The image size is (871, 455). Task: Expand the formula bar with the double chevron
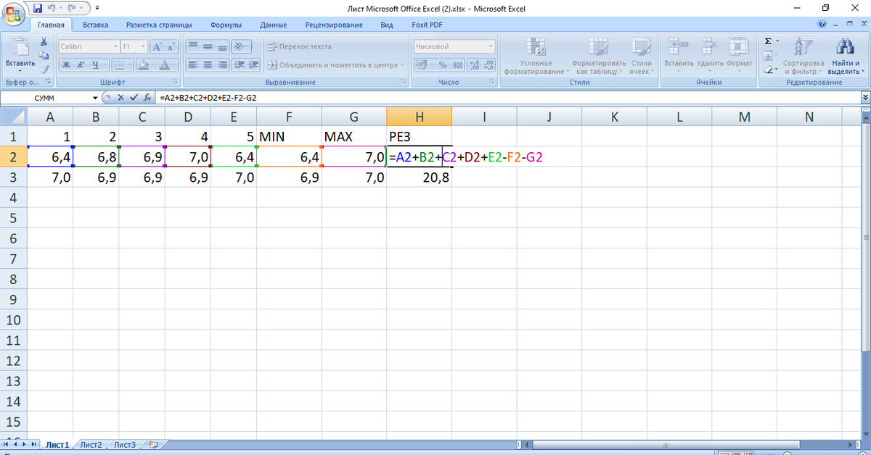pos(864,97)
